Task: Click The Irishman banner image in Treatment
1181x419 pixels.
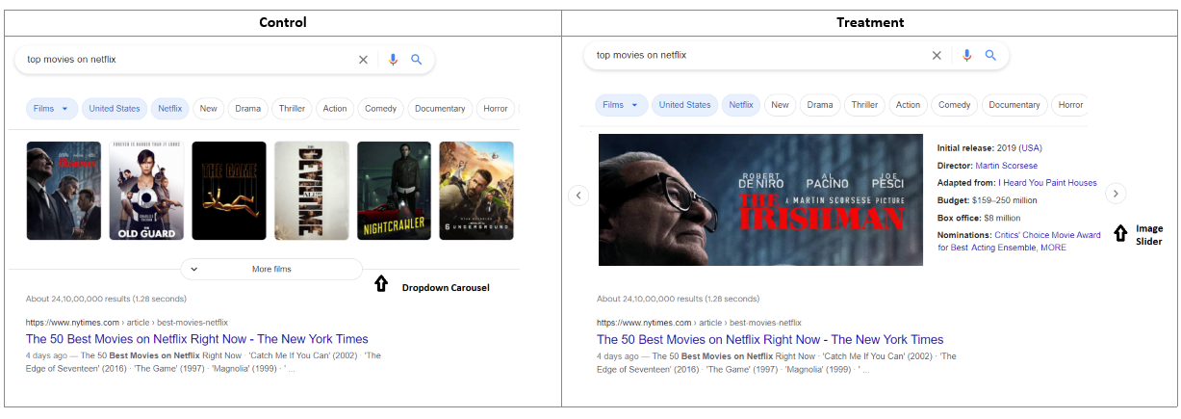Action: 760,199
